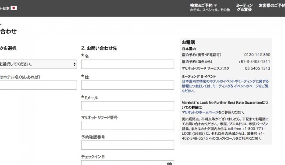Viewport: 285px width, 165px height.
Task: Click the 2. お問い合わせ先 heading
Action: [x=99, y=48]
